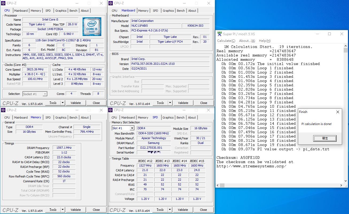Expand the Slot #1 memory slot selector
The height and width of the screenshot is (214, 349).
pyautogui.click(x=132, y=128)
